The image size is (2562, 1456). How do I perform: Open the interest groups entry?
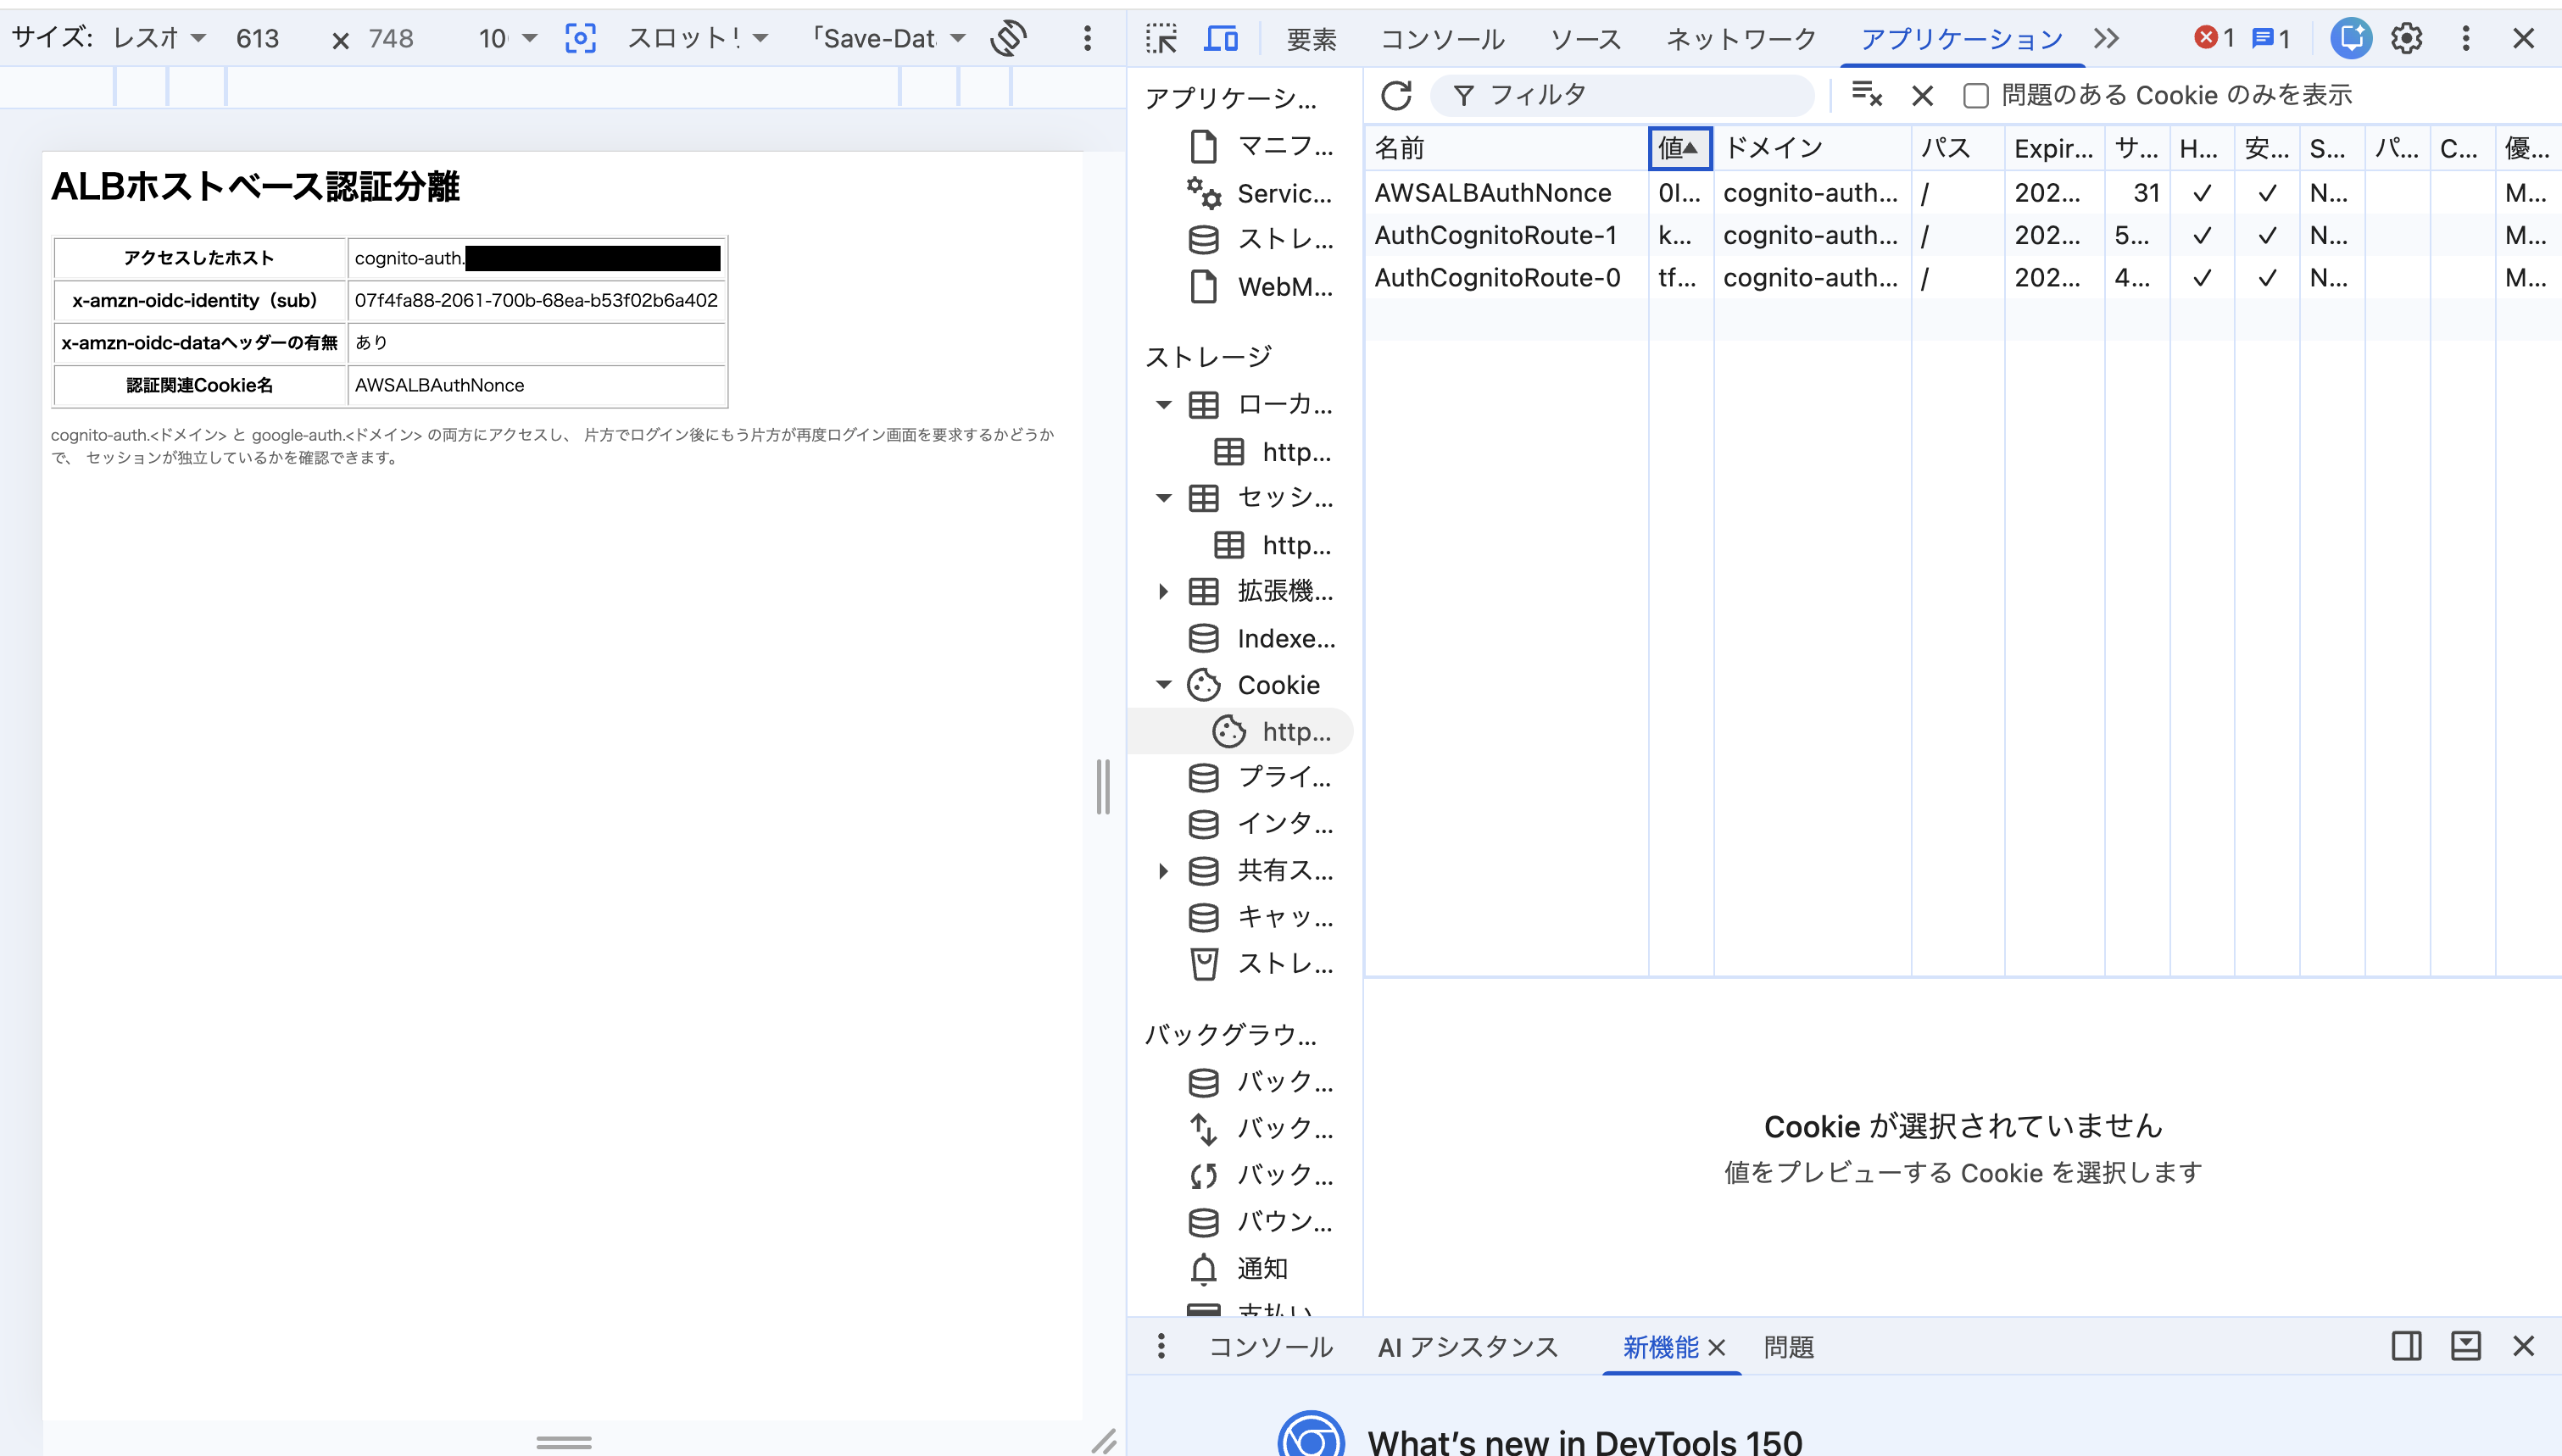tap(1262, 823)
